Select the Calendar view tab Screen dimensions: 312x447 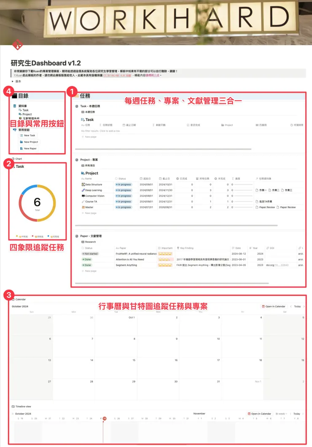pos(19,300)
